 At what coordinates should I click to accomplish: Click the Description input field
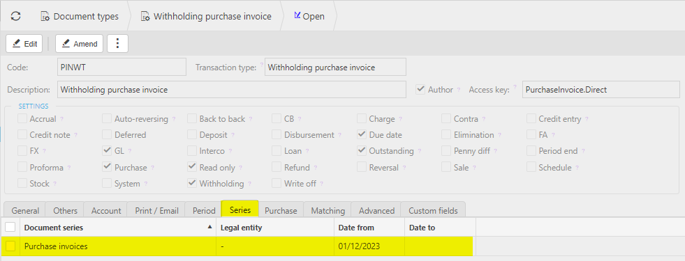point(232,90)
